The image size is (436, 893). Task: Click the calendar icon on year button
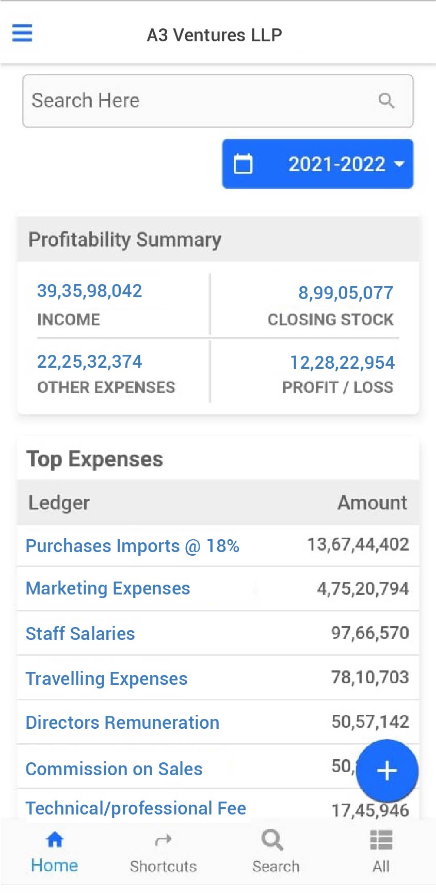243,164
